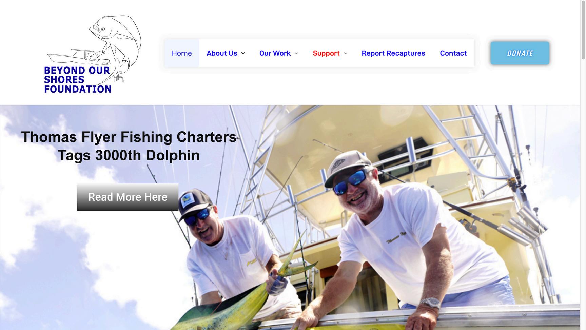Screen dimensions: 586x330
Task: Click the BEYOND OUR SHORES FOUNDATION logo text
Action: [78, 80]
